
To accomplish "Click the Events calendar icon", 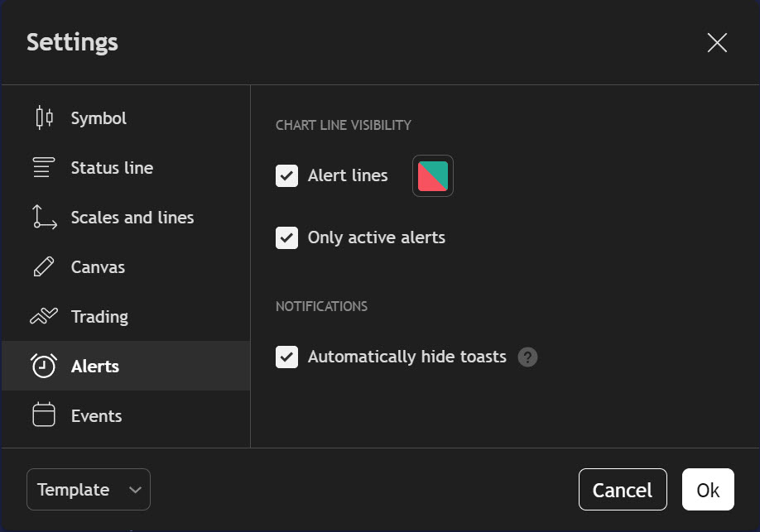I will (x=44, y=415).
